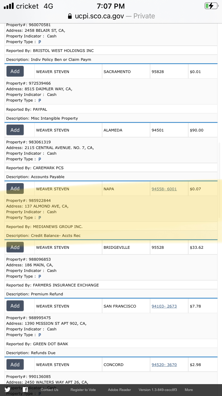
Task: Open the More footer menu
Action: 189,390
